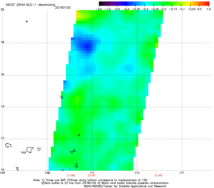Click the -0.1 color scale label
Viewport: 214px width, 188px height.
coord(182,9)
